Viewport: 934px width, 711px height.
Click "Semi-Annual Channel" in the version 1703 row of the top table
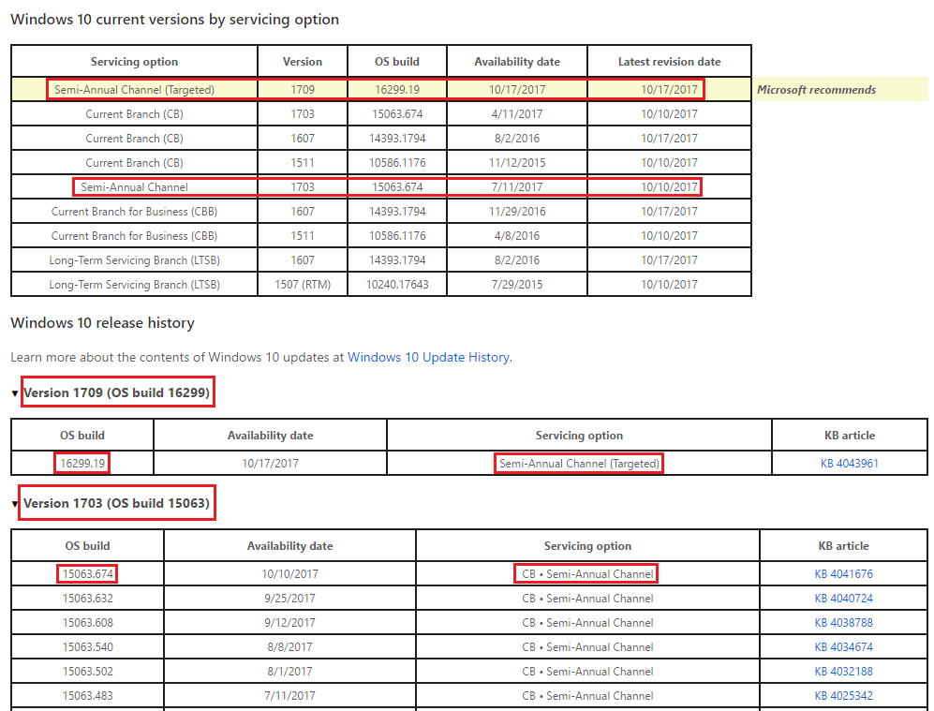(x=134, y=187)
